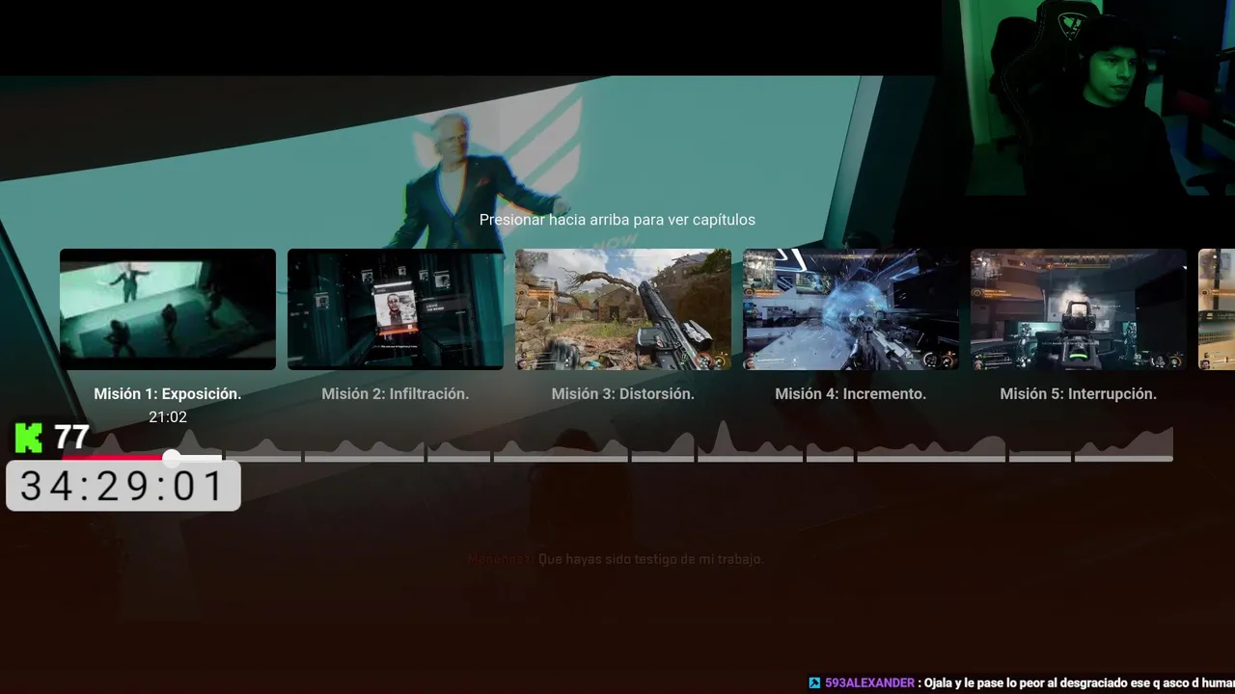
Task: Click the Misión 5: Interrupción title text
Action: 1079,393
